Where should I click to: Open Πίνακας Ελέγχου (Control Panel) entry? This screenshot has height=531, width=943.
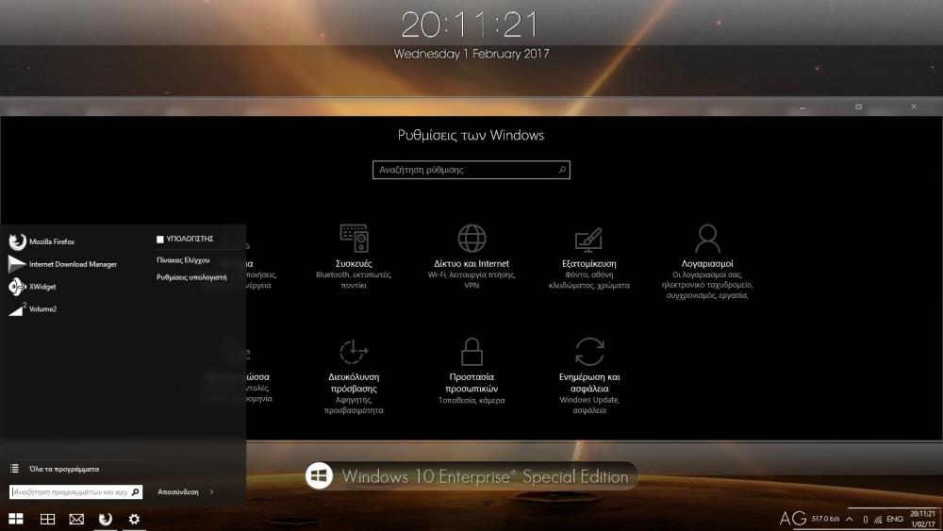183,259
